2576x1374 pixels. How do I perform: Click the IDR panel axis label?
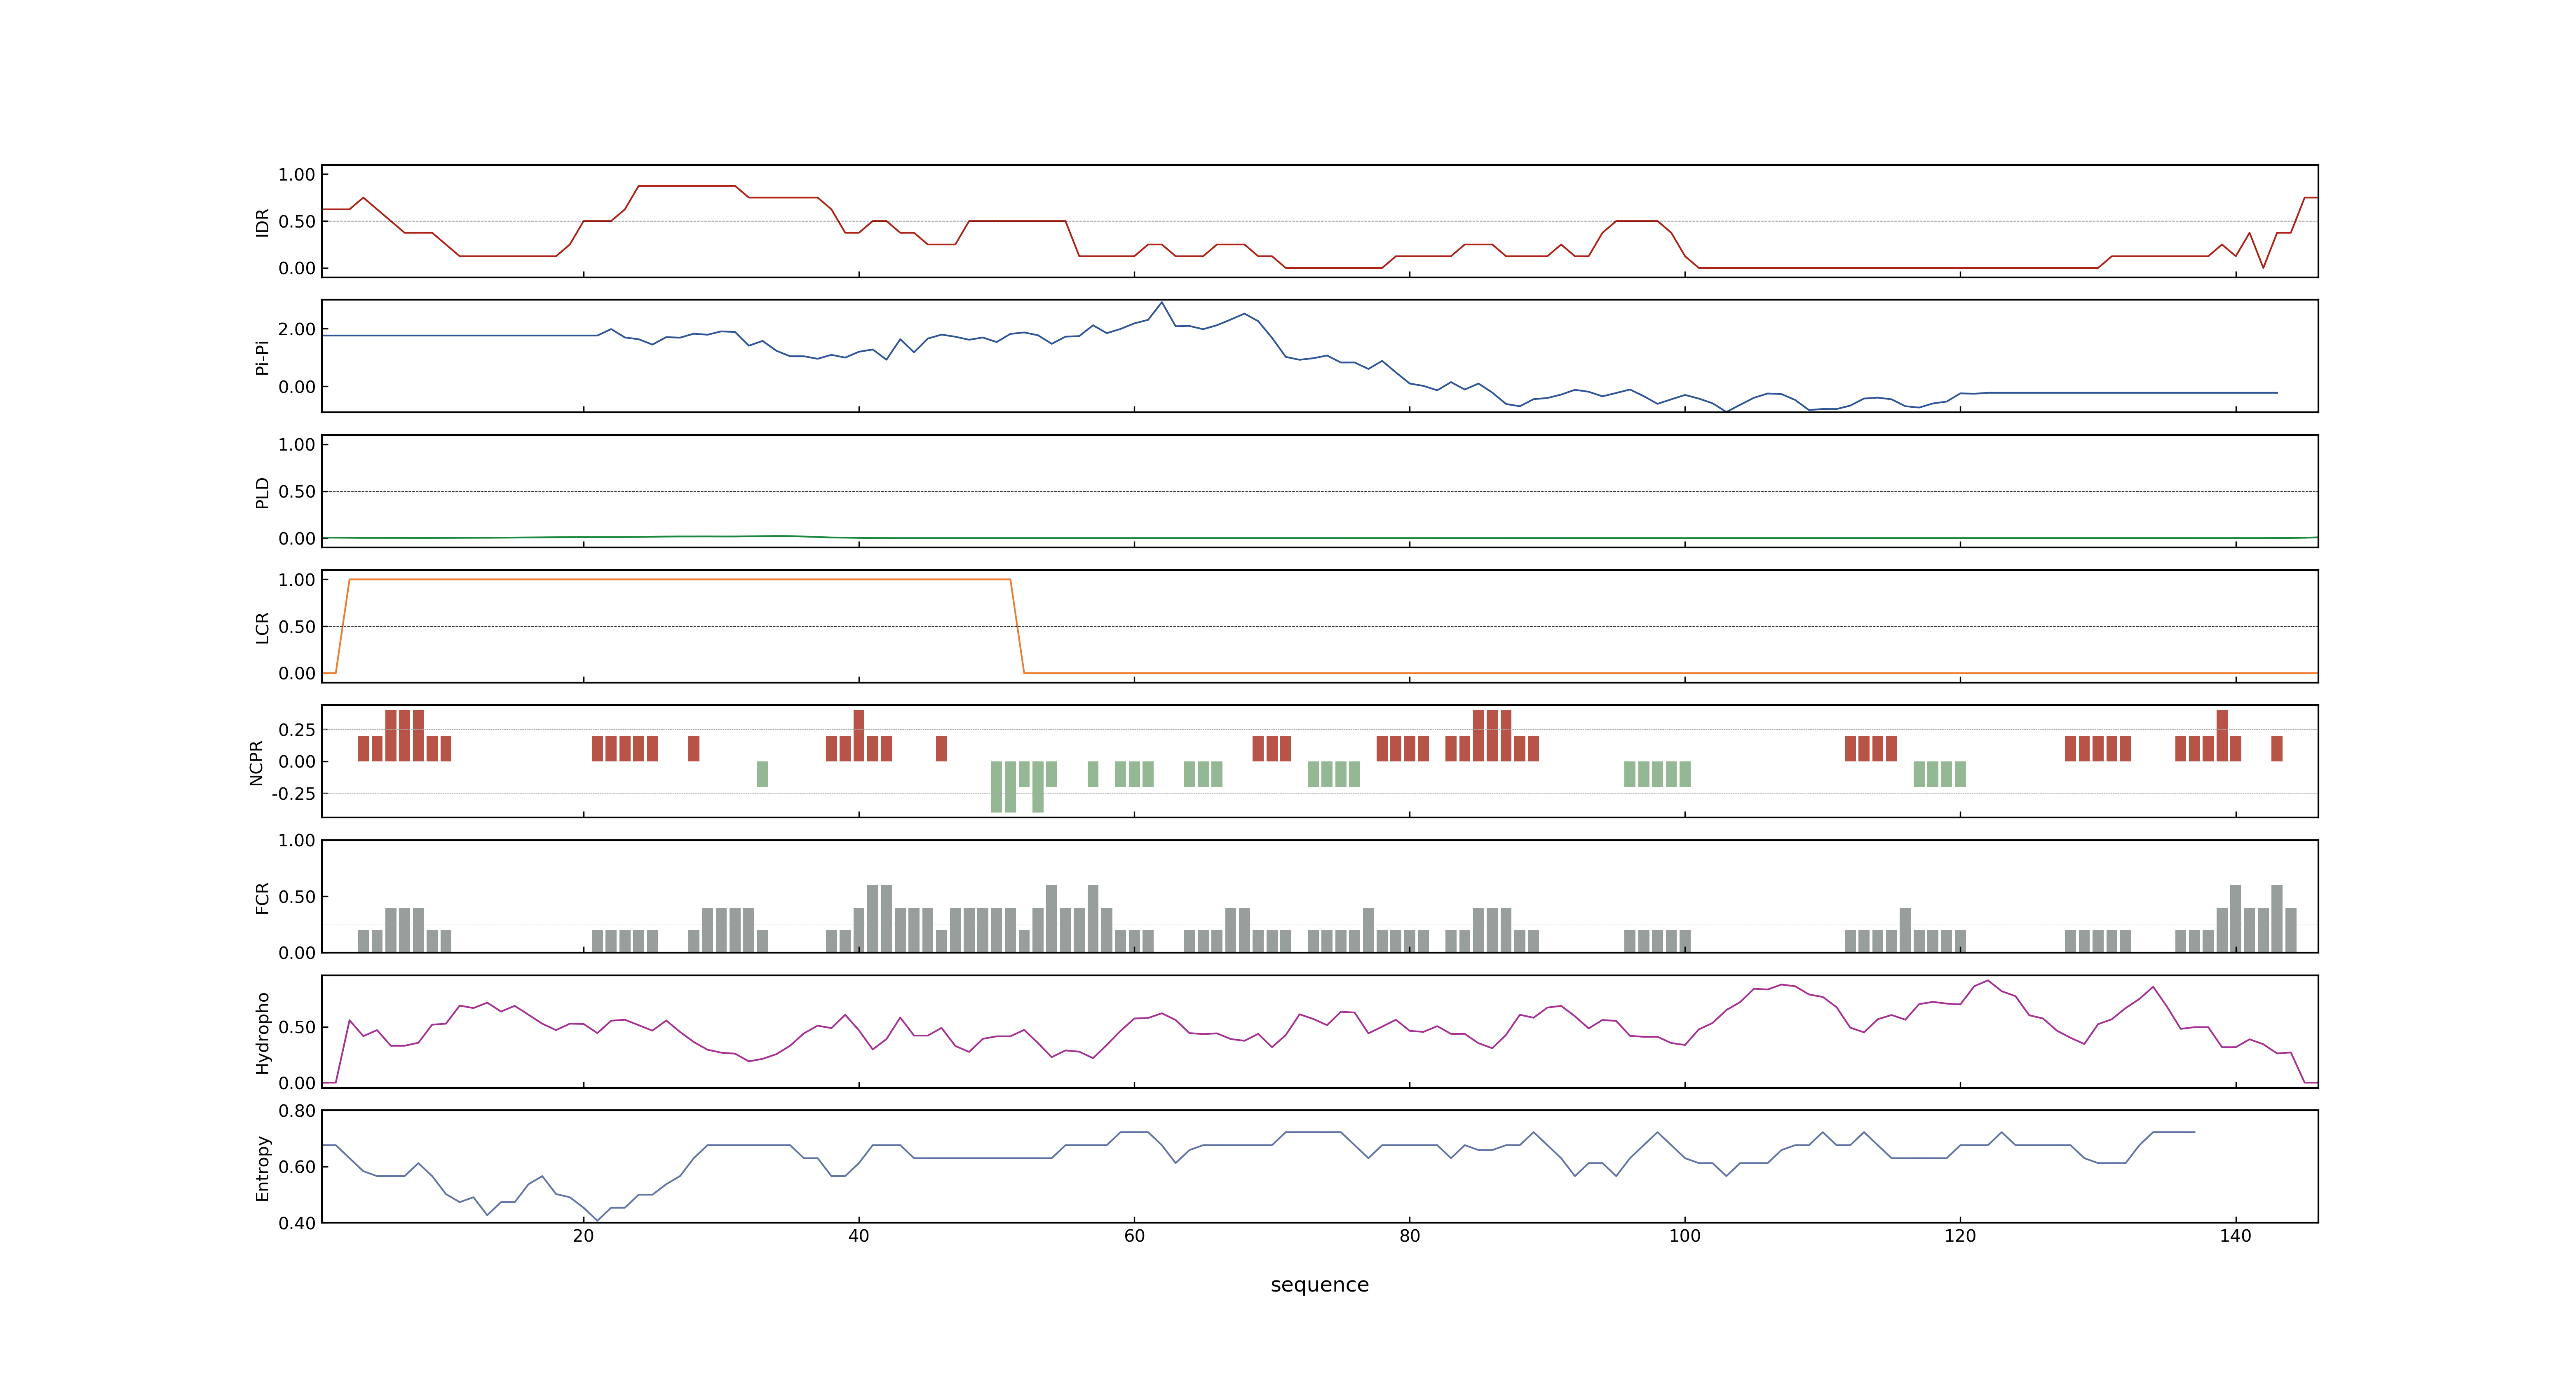click(x=262, y=222)
